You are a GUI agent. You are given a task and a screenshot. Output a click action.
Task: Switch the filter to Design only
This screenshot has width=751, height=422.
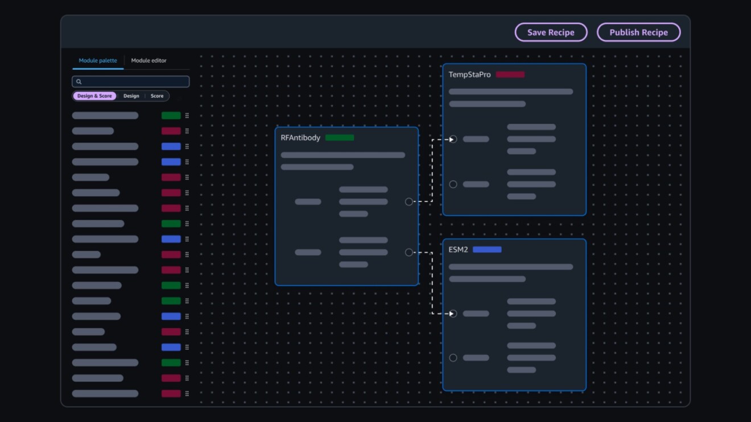(x=131, y=96)
